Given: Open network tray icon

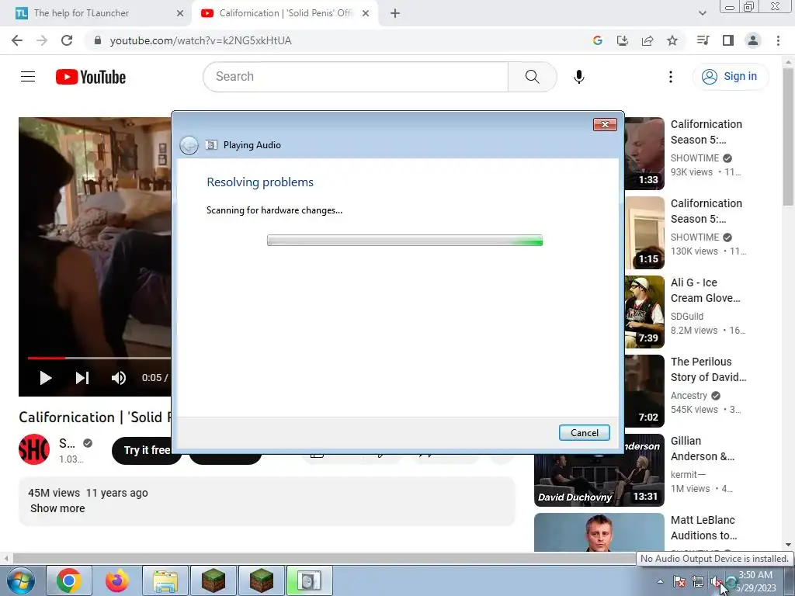Looking at the screenshot, I should click(698, 581).
